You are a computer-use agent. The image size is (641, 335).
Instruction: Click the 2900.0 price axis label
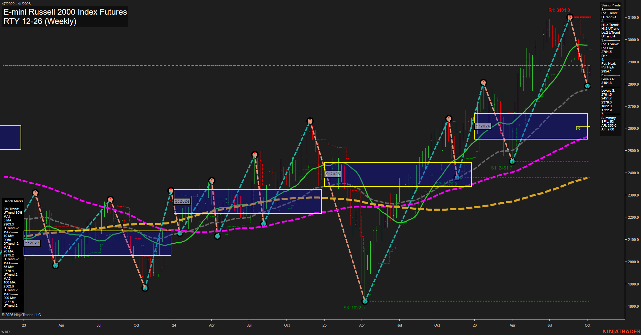pos(633,62)
